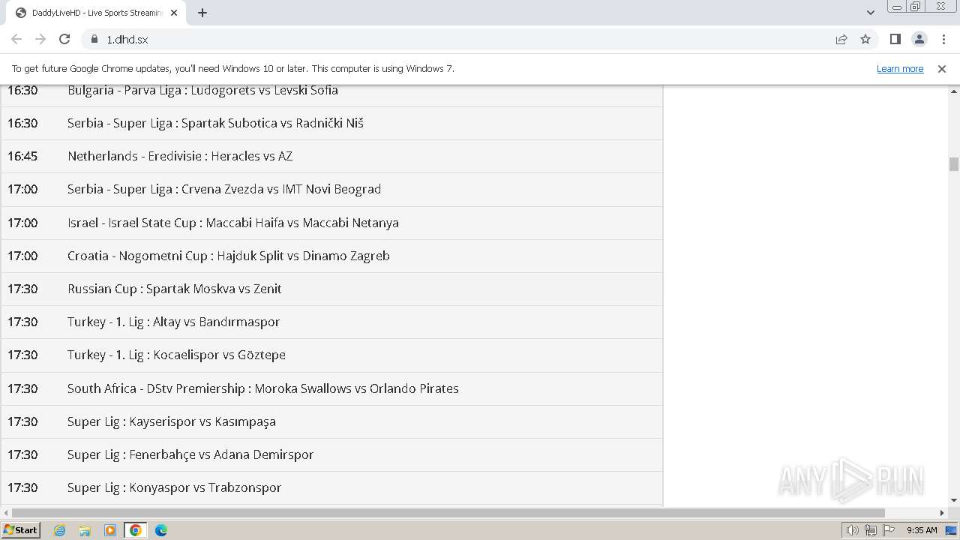Image resolution: width=960 pixels, height=540 pixels.
Task: Reload the current page
Action: [64, 39]
